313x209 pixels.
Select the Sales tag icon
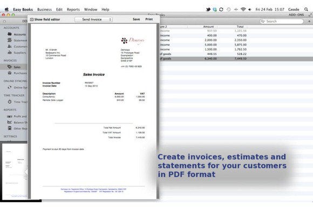click(9, 67)
